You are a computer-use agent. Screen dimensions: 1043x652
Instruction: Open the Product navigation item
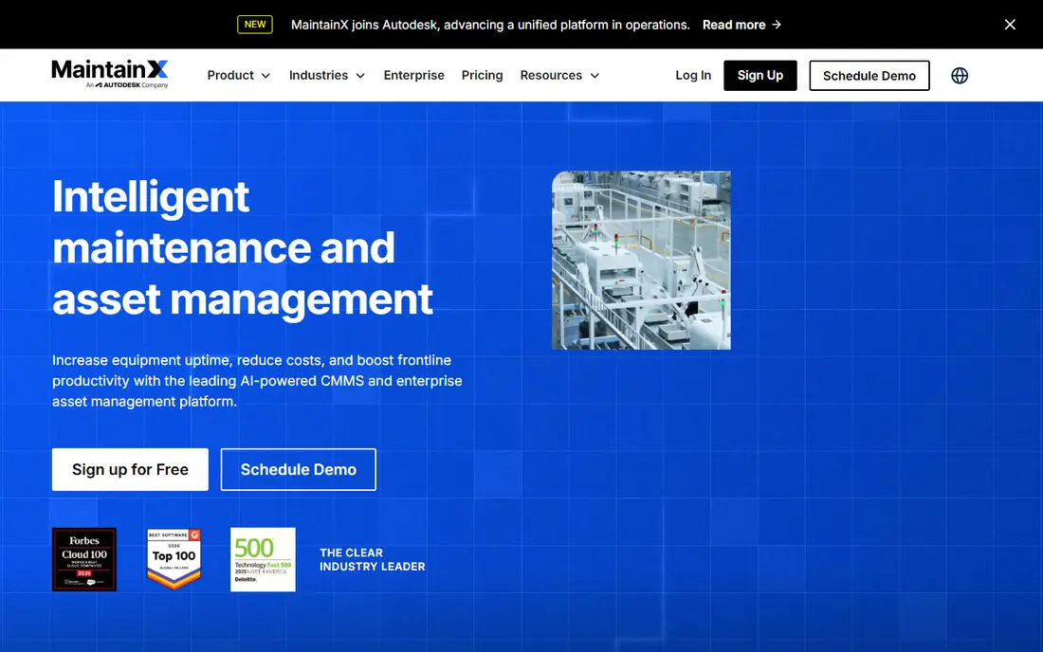(230, 75)
